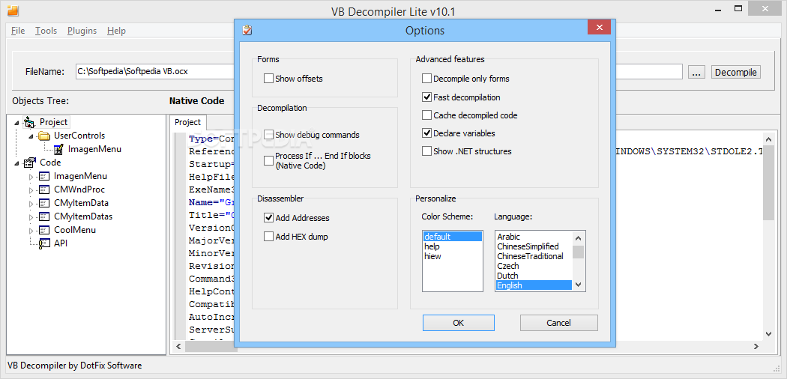Disable Fast decompilation checkbox
Viewport: 787px width, 379px height.
click(426, 97)
